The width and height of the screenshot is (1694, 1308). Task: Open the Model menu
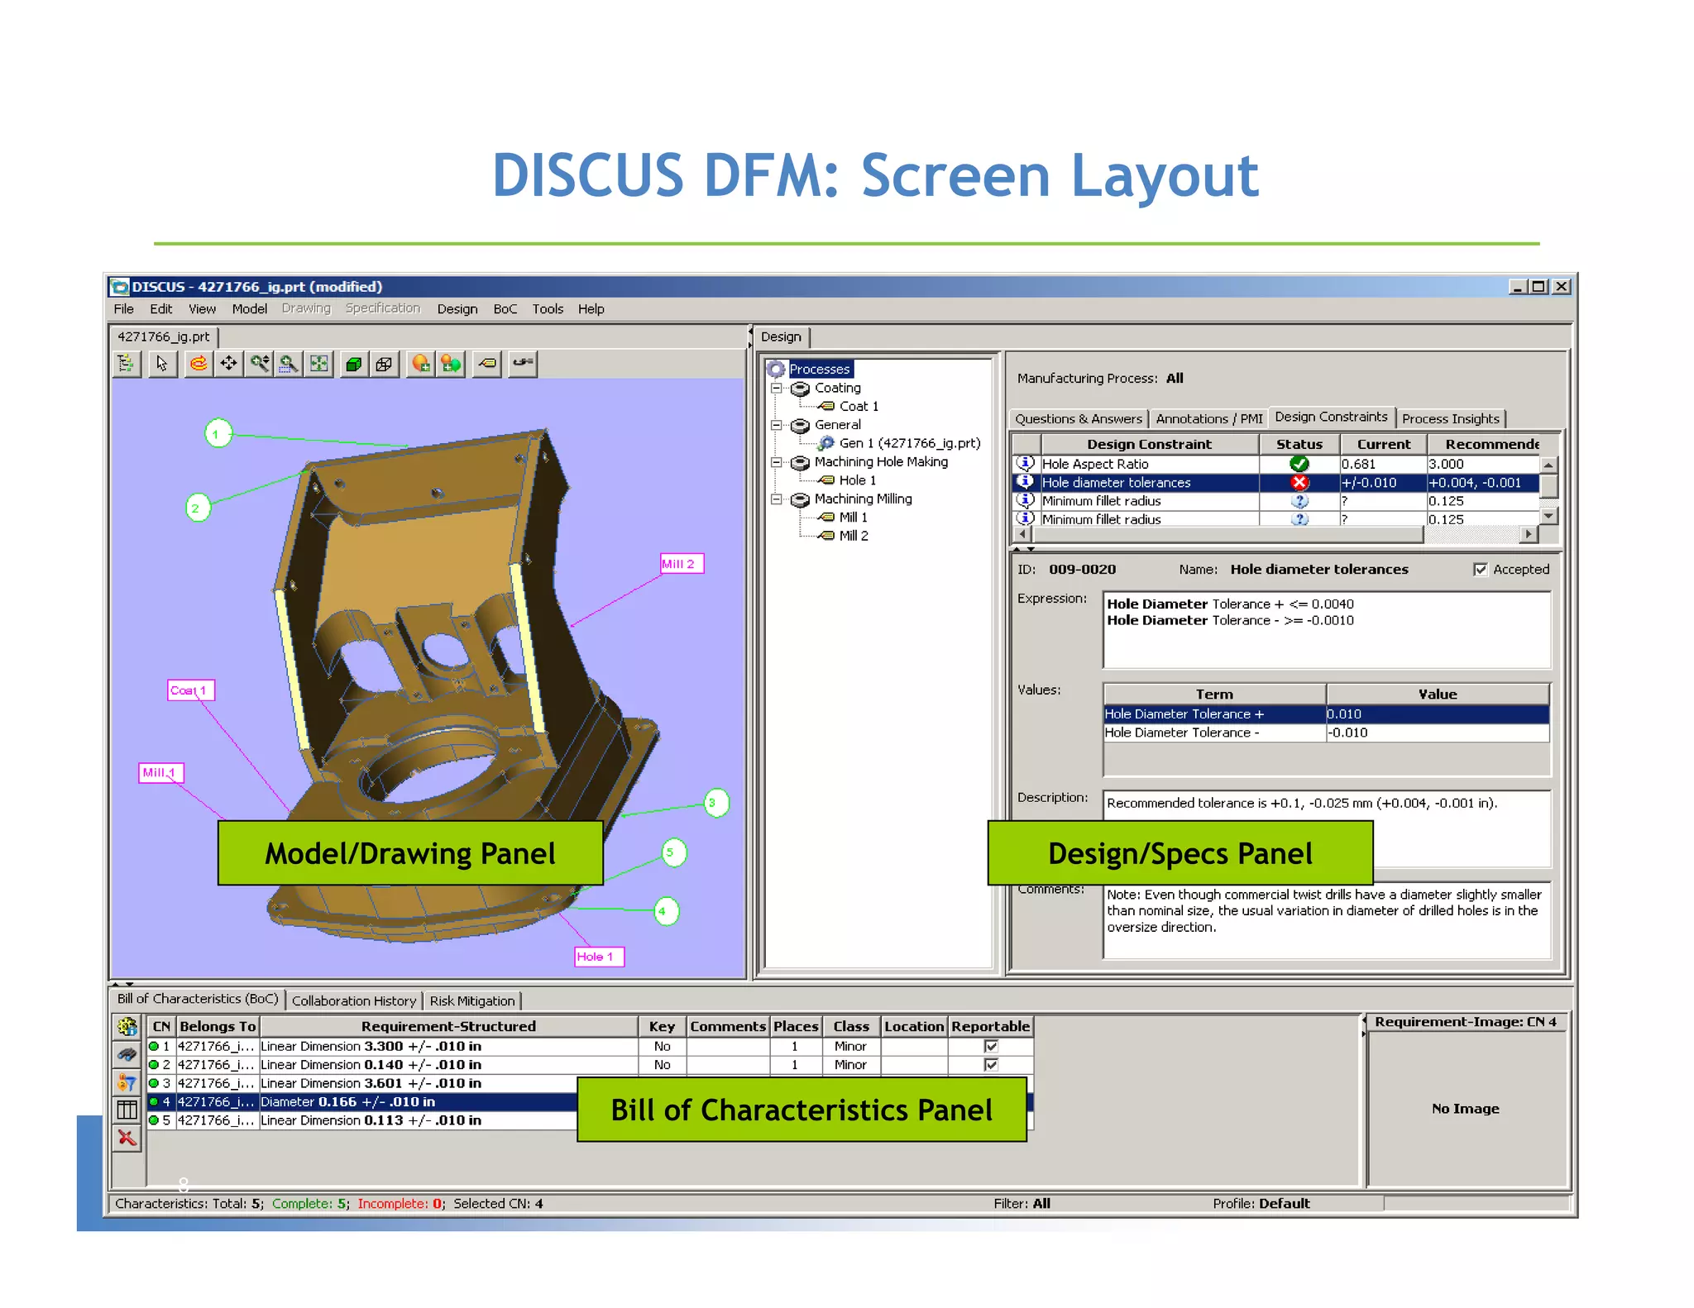click(250, 309)
